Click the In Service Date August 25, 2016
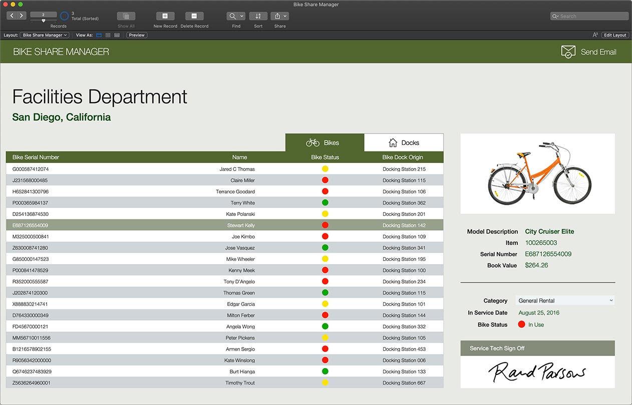 539,312
